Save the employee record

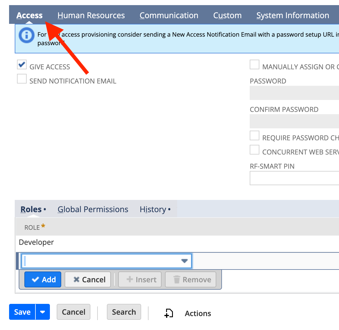tap(22, 312)
